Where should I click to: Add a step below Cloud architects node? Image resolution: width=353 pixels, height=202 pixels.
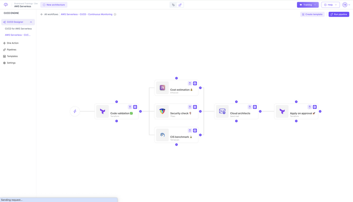(237, 121)
